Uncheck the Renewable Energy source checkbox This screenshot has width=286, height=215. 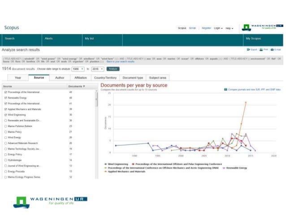(x=5, y=97)
